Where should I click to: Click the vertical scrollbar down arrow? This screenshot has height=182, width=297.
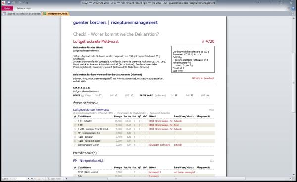click(x=294, y=175)
